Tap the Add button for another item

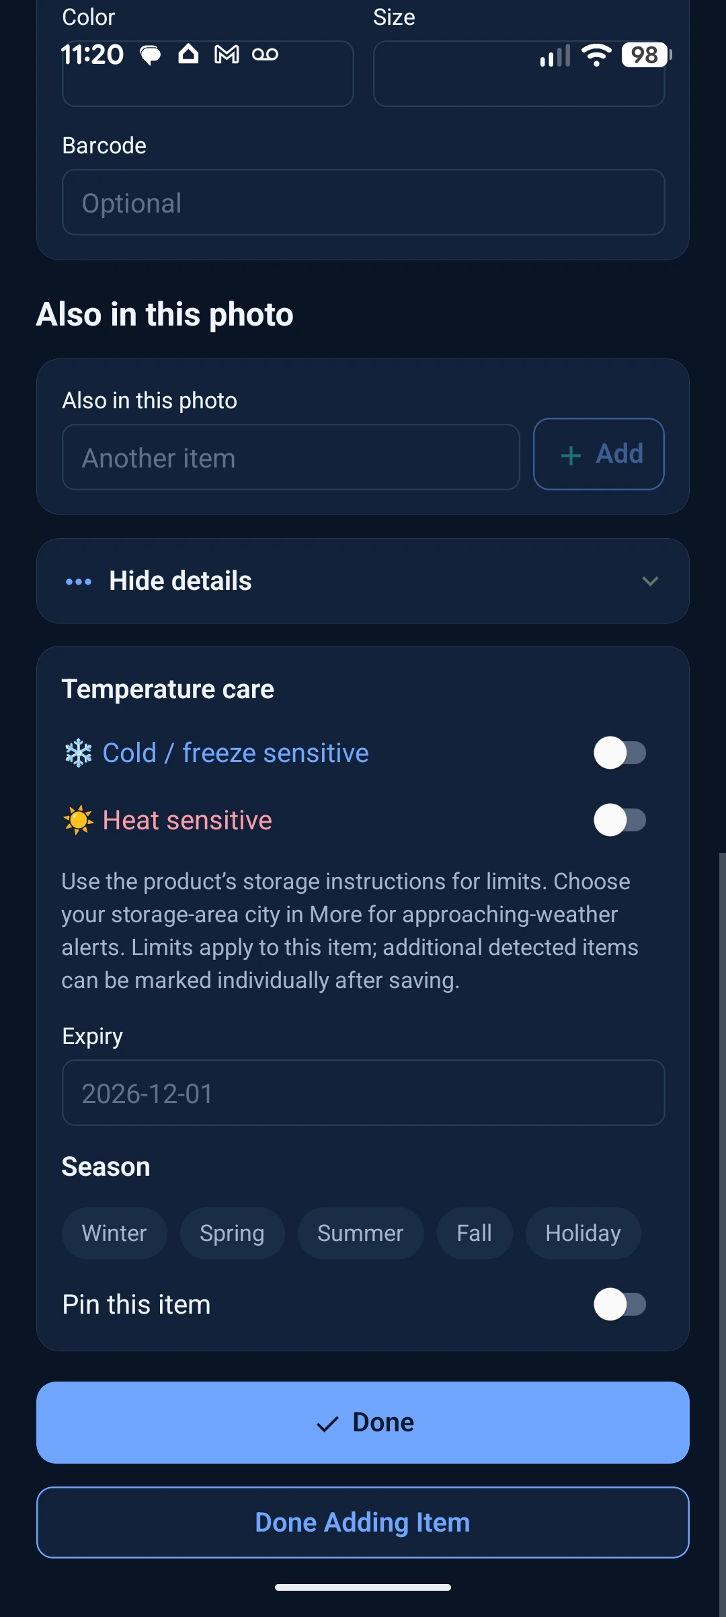pyautogui.click(x=599, y=454)
